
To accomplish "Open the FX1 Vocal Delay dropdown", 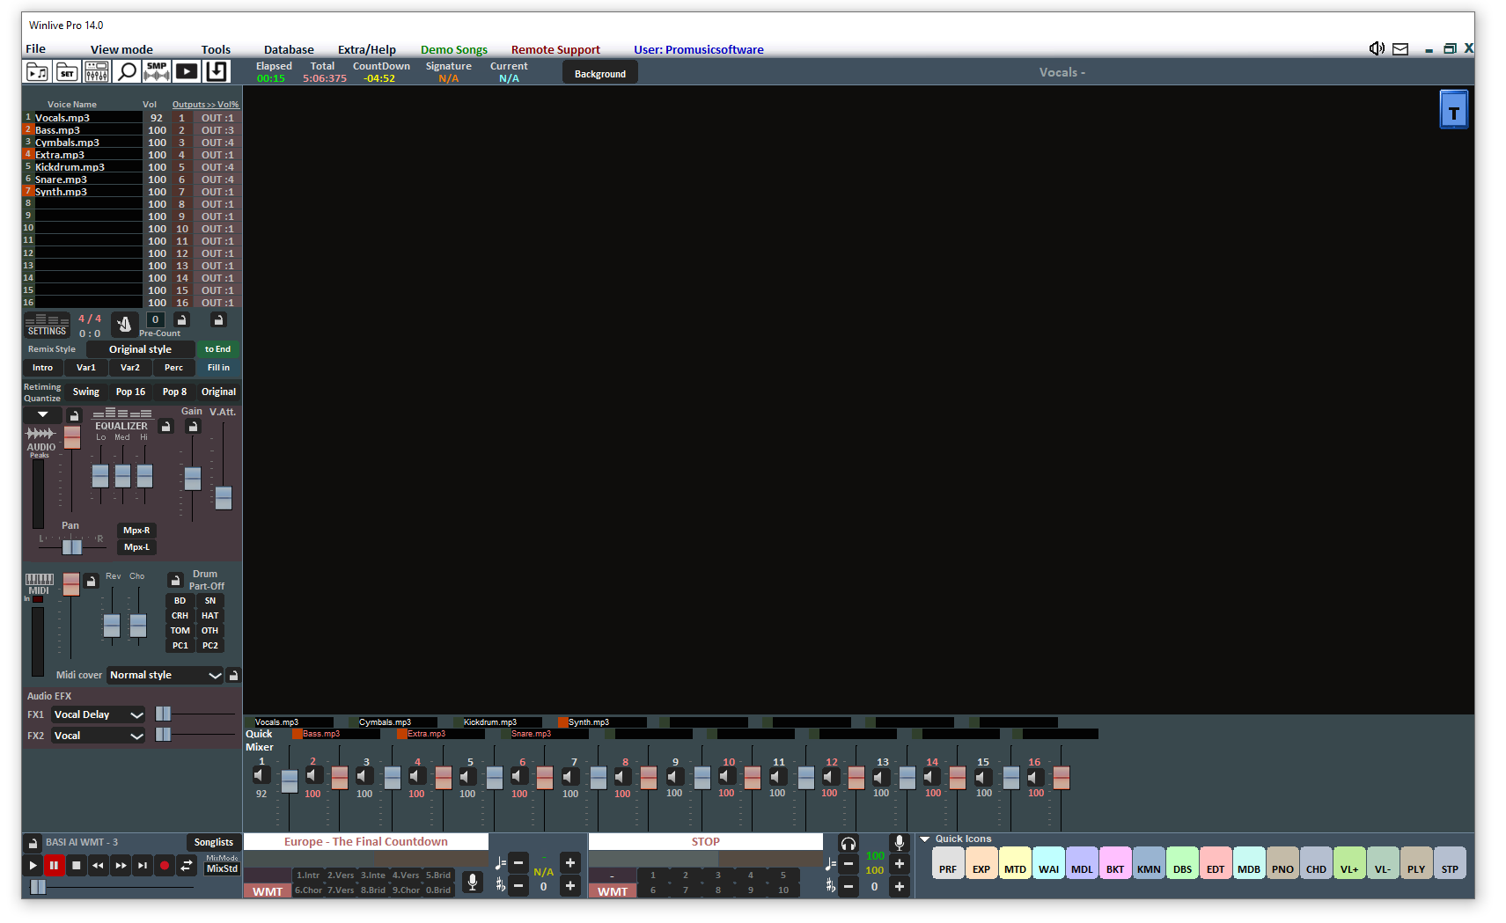I will point(98,714).
